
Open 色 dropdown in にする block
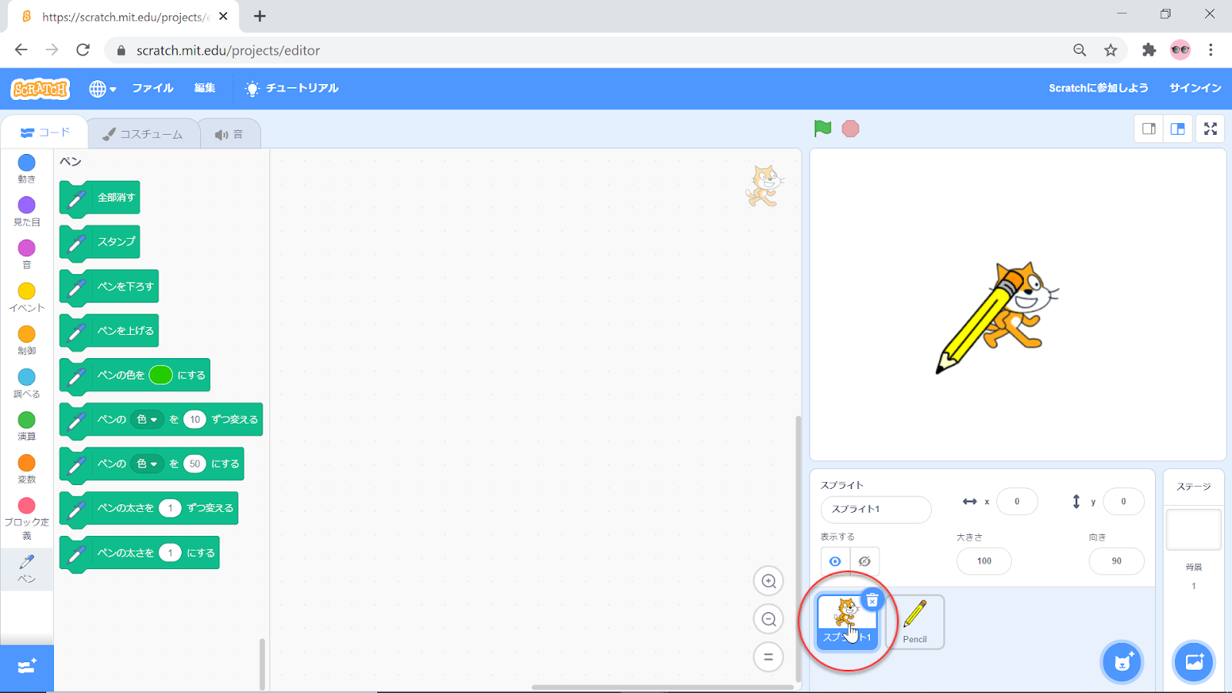click(146, 464)
